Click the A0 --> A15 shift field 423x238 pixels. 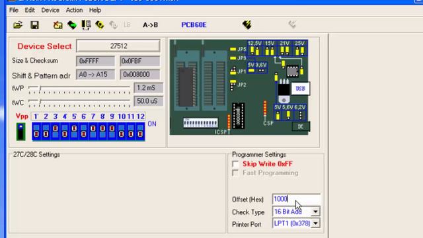coord(95,74)
